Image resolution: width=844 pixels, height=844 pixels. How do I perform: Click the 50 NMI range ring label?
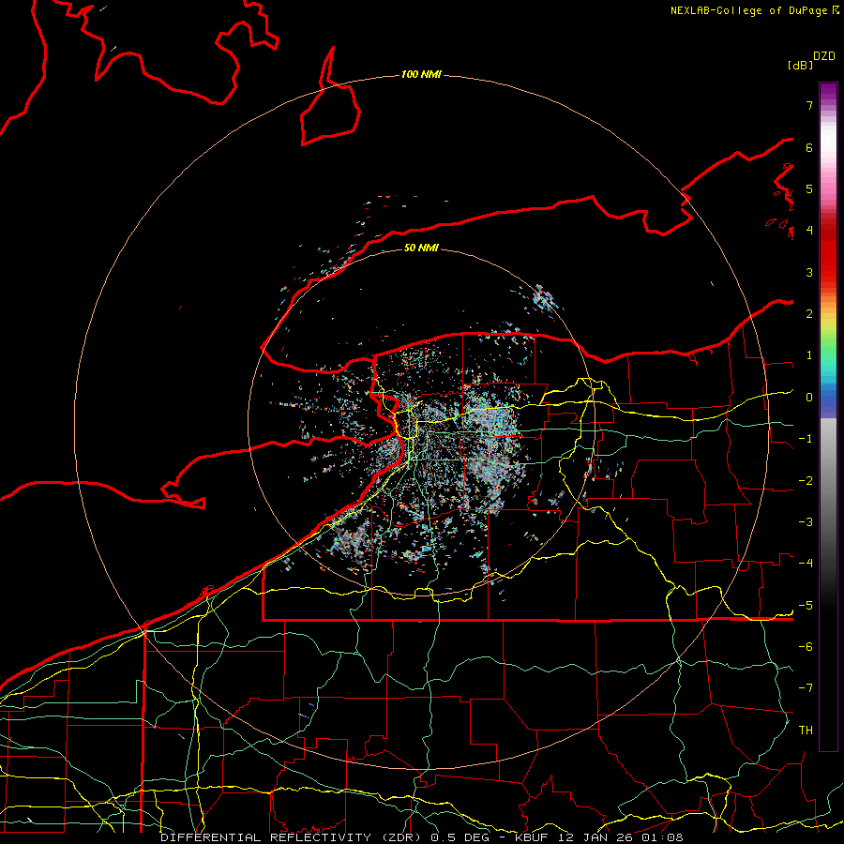coord(421,248)
